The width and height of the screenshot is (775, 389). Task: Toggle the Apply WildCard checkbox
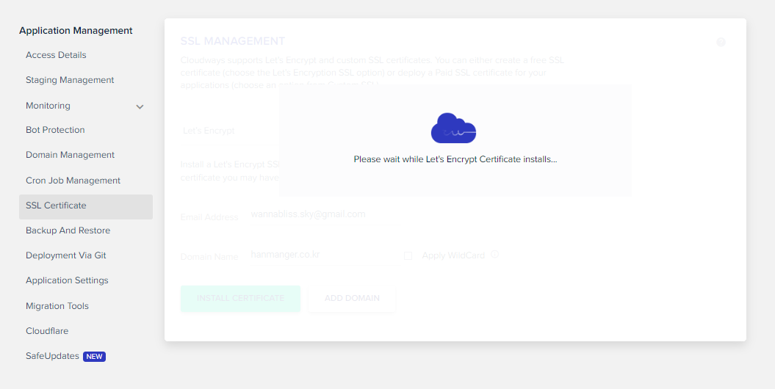click(x=408, y=255)
